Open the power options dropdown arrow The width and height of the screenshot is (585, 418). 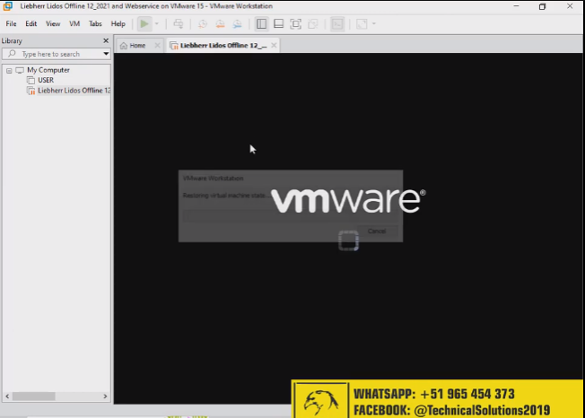point(156,23)
